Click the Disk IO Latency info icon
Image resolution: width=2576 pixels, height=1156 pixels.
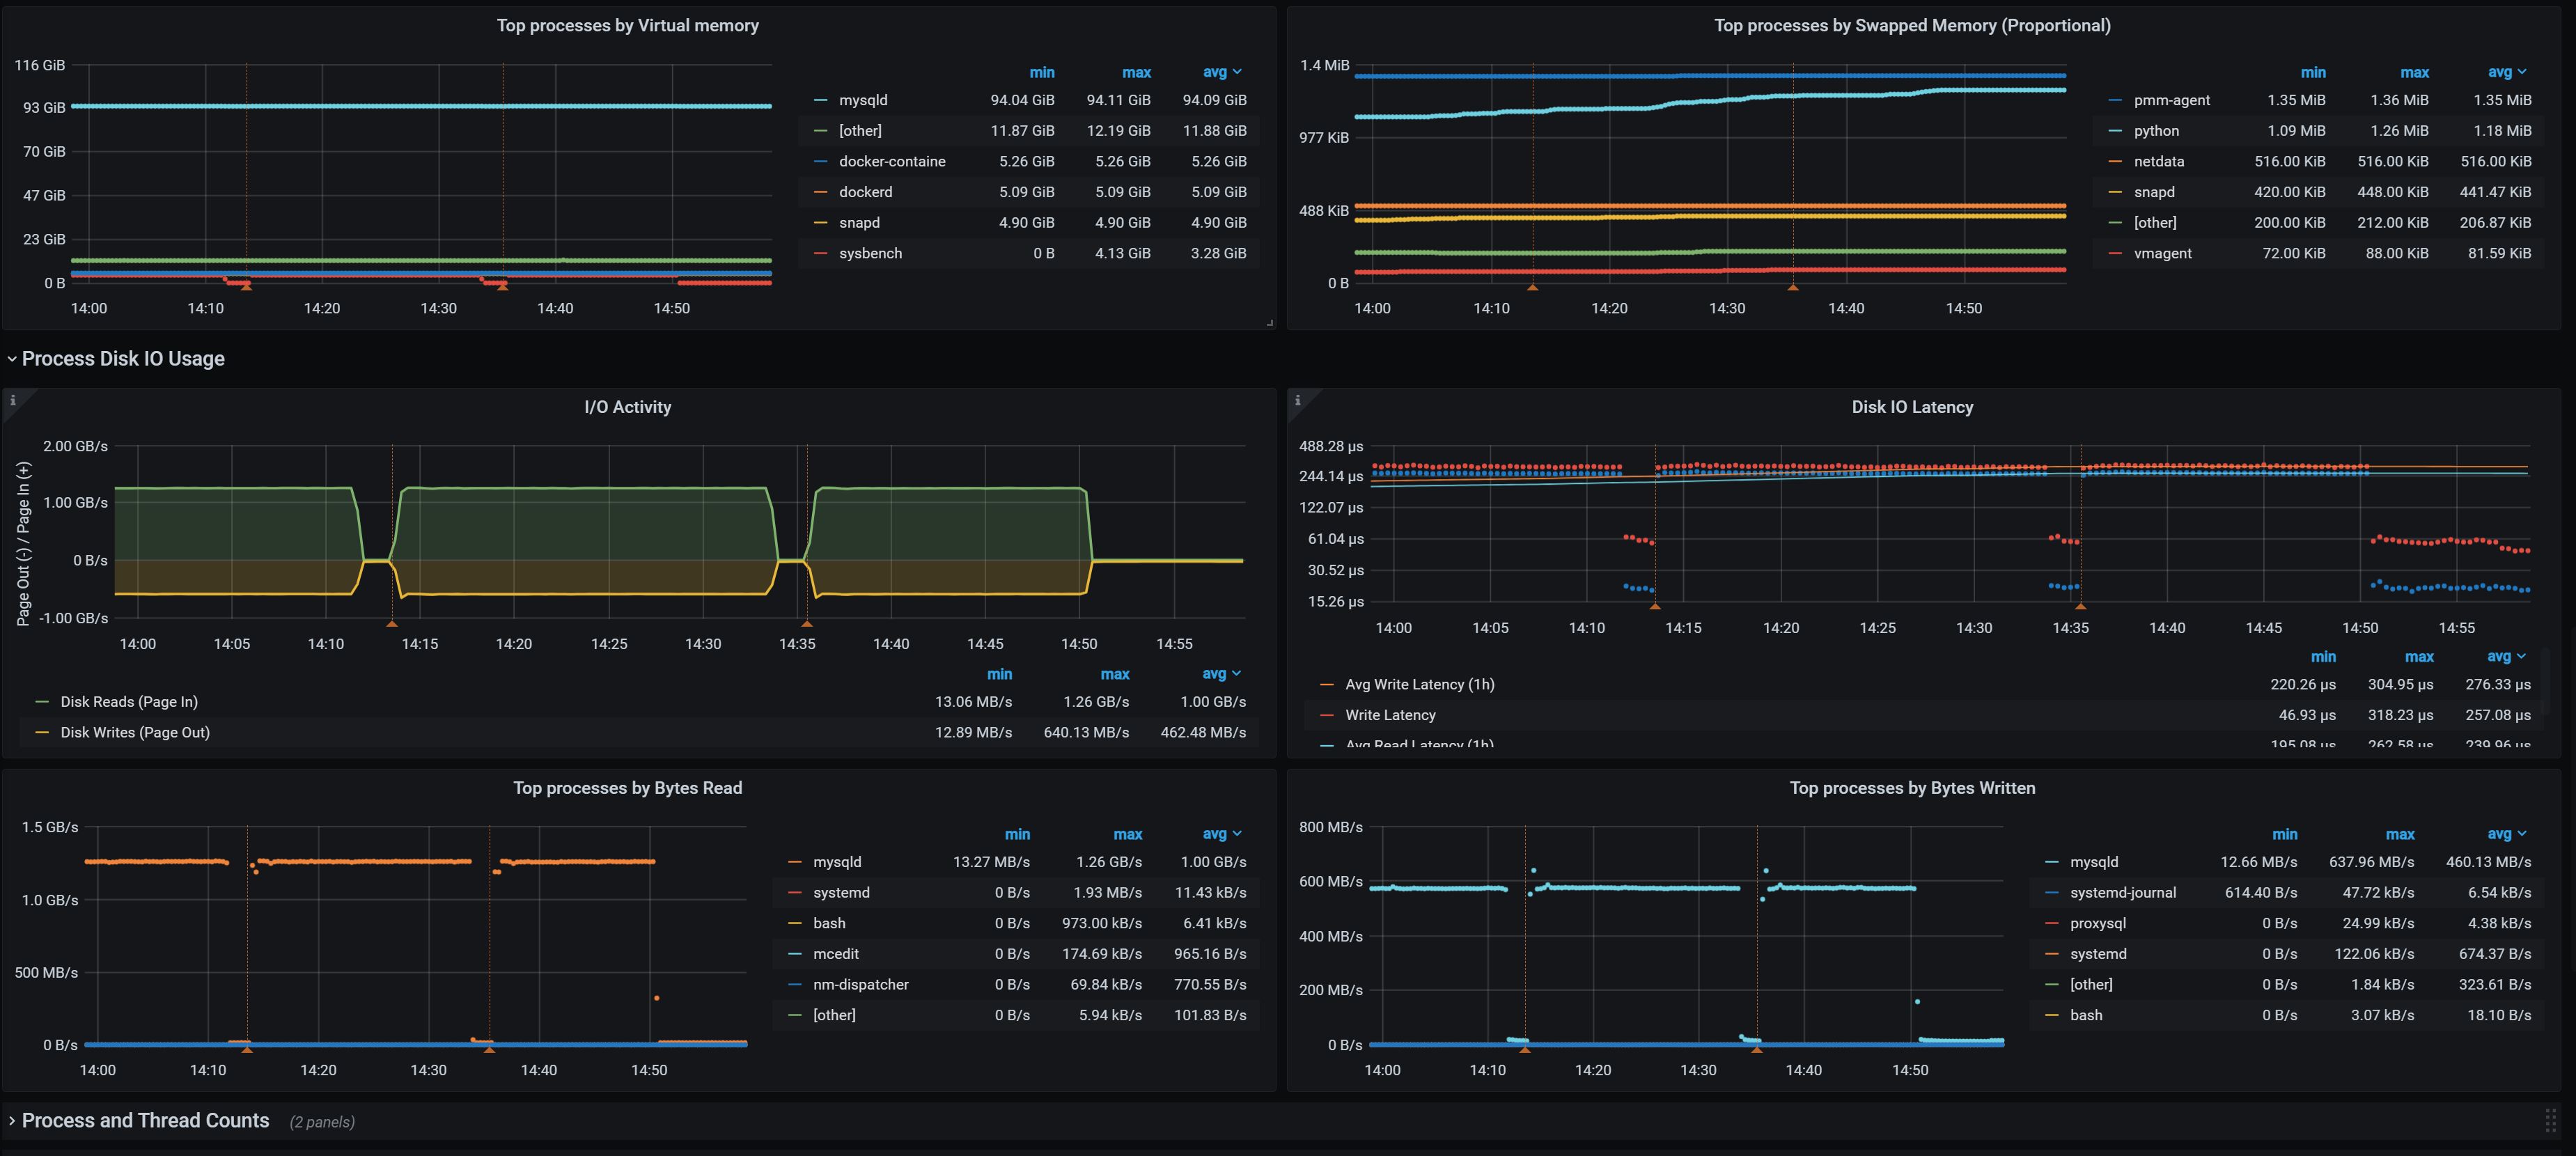(1297, 400)
